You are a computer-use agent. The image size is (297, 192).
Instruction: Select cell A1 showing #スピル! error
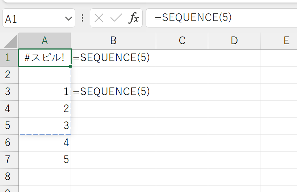(45, 58)
